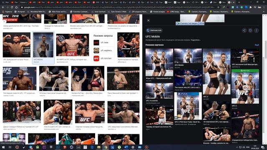Reload the current page
The height and width of the screenshot is (150, 267).
click(x=12, y=7)
